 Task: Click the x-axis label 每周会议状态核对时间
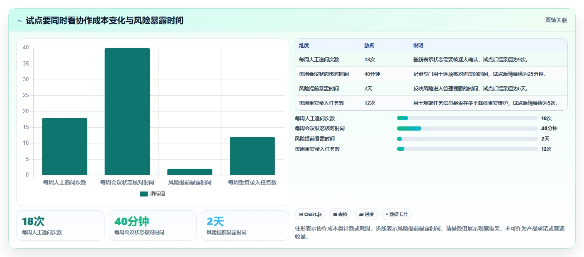click(x=127, y=182)
